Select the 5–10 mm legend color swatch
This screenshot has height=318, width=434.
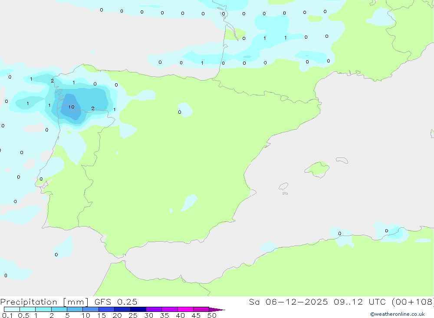(x=75, y=309)
